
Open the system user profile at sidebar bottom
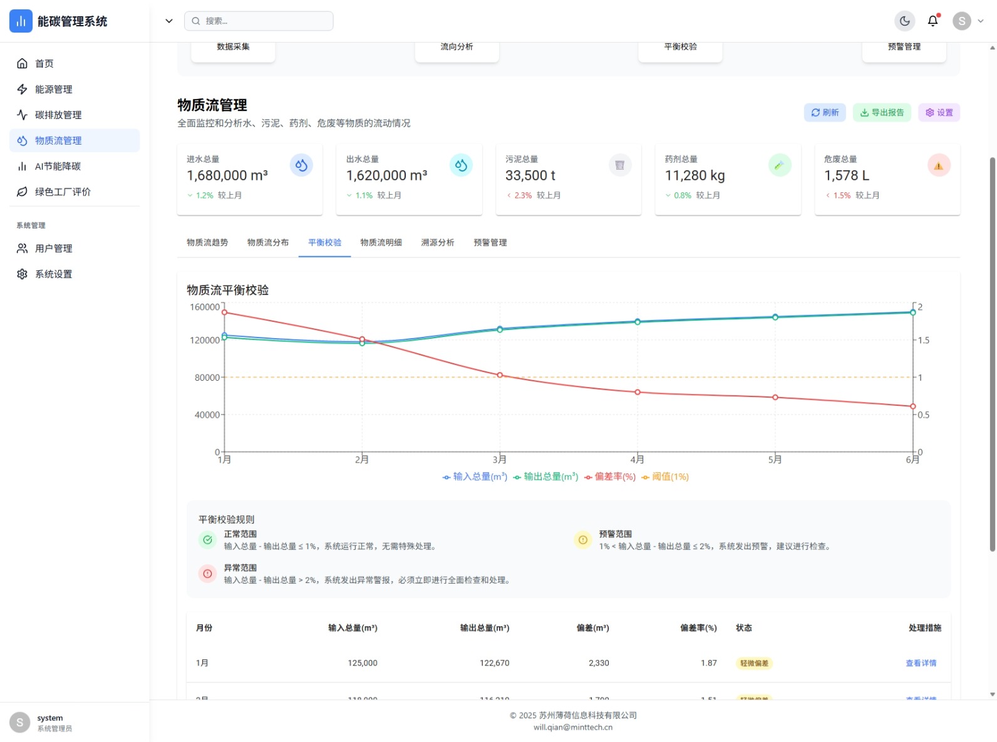(41, 723)
